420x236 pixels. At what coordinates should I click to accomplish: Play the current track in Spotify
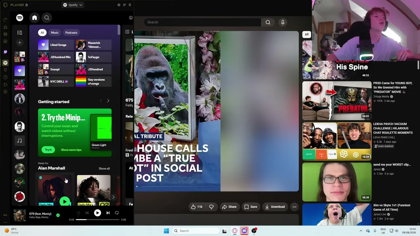click(x=97, y=213)
